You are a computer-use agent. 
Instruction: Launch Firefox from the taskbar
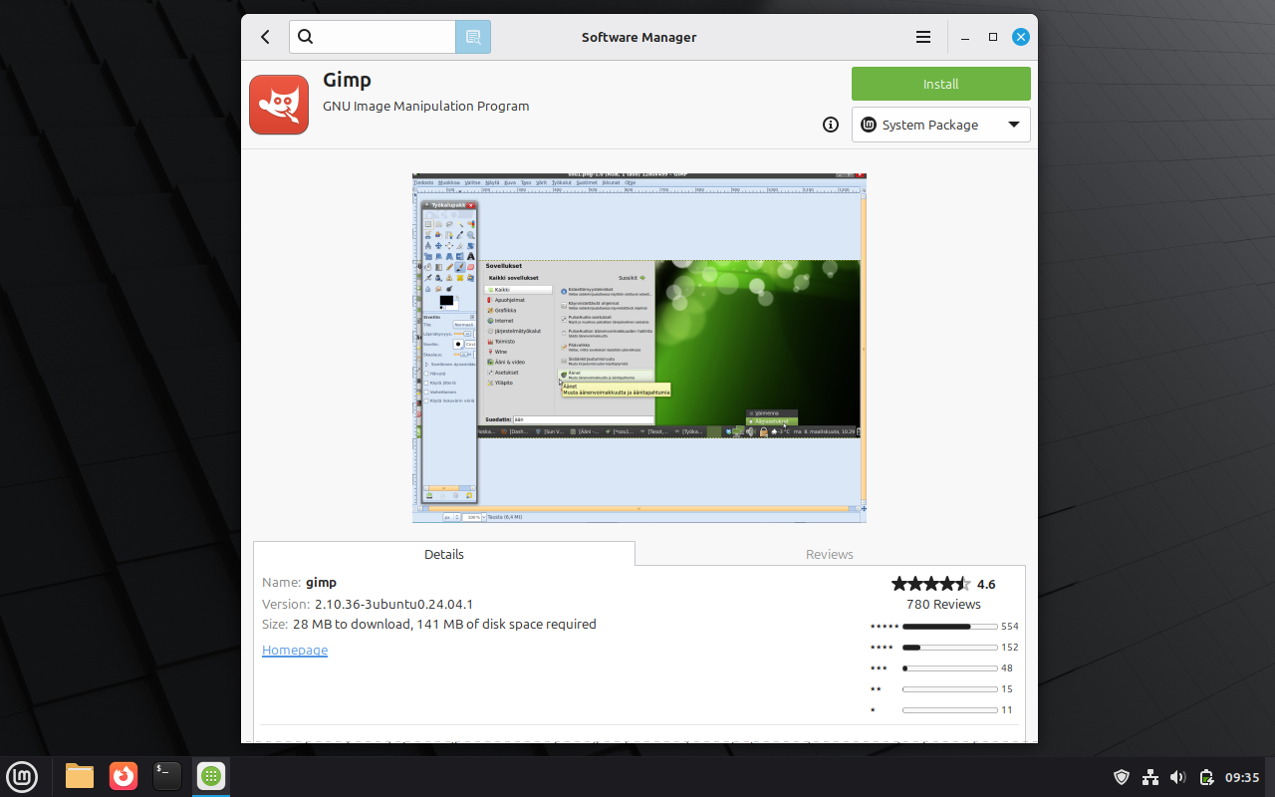[124, 776]
